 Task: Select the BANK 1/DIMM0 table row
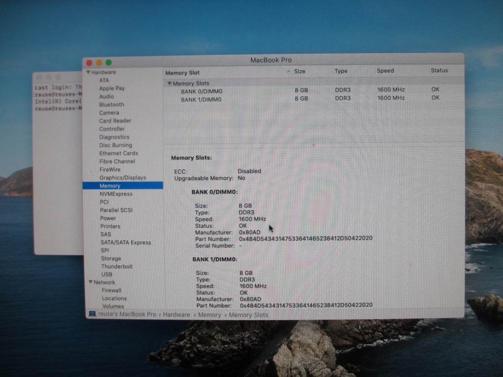pos(314,99)
